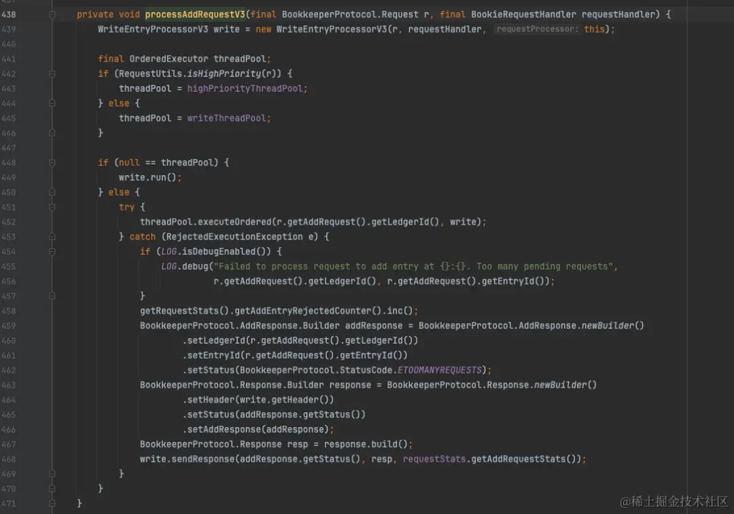
Task: Click line number 462 in the gutter
Action: (x=8, y=370)
